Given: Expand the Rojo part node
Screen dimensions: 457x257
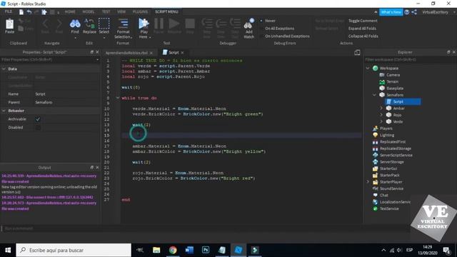Looking at the screenshot, I should point(381,115).
